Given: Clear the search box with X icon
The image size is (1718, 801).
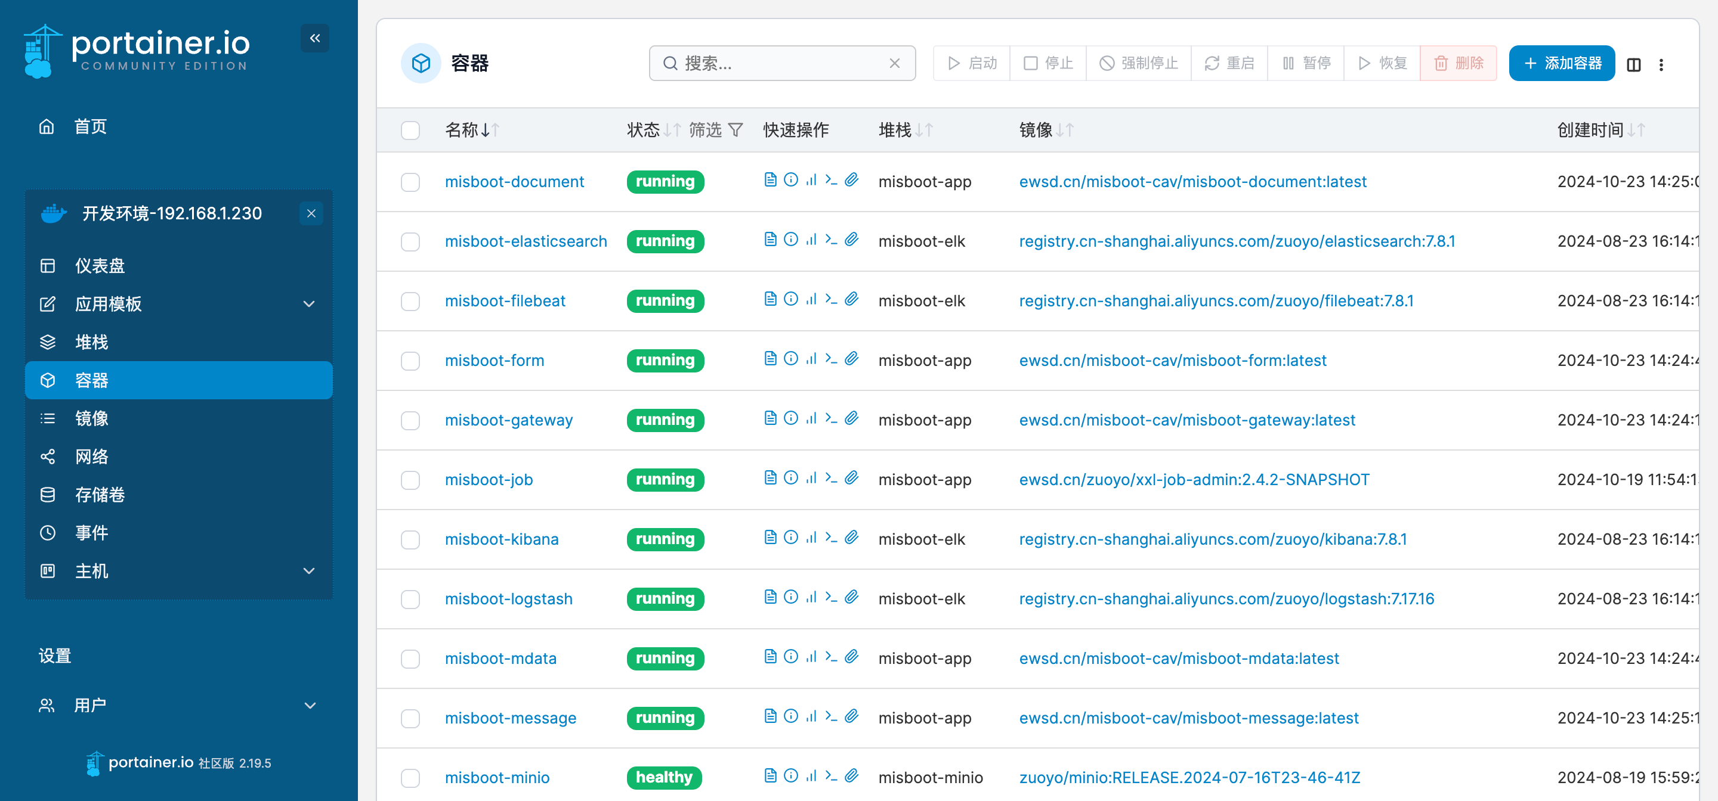Looking at the screenshot, I should point(894,63).
